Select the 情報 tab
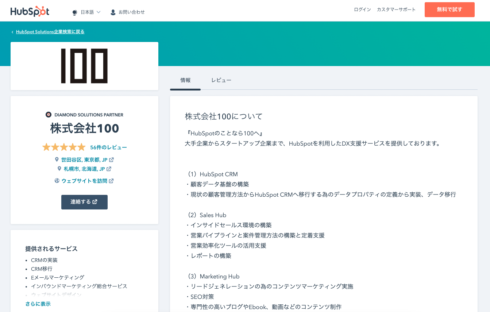The height and width of the screenshot is (312, 490). coord(185,80)
